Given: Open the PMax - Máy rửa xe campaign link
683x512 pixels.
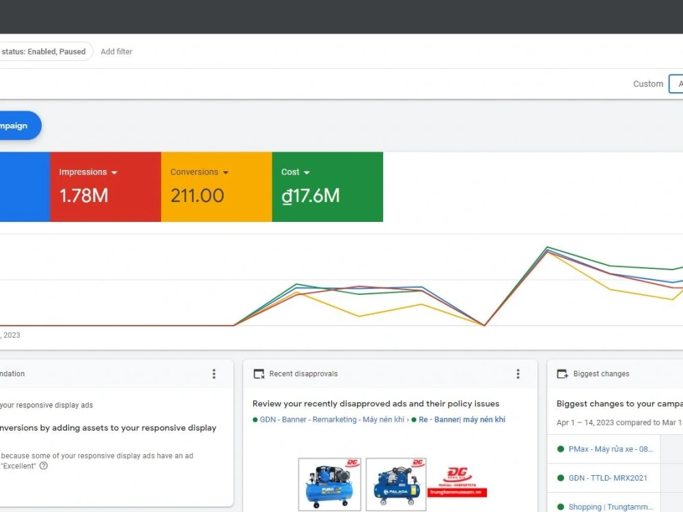Looking at the screenshot, I should tap(611, 449).
